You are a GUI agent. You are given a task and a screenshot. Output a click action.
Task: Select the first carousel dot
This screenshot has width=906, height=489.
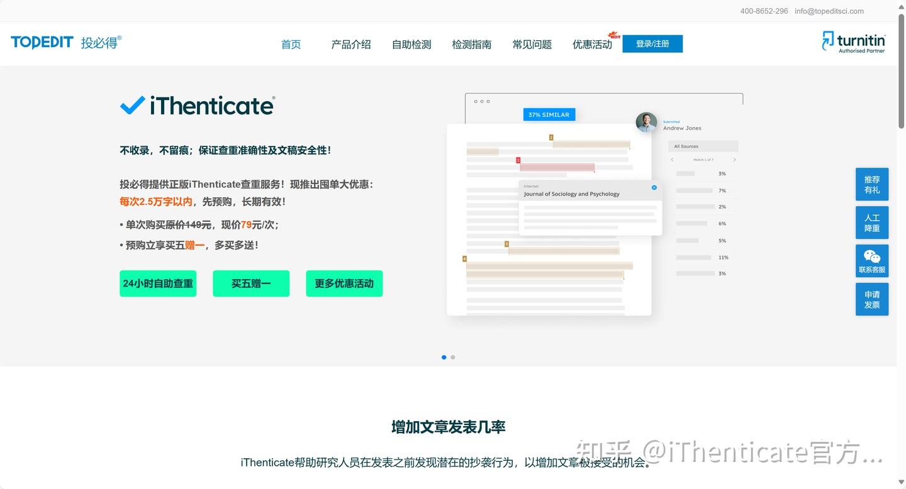click(x=444, y=357)
